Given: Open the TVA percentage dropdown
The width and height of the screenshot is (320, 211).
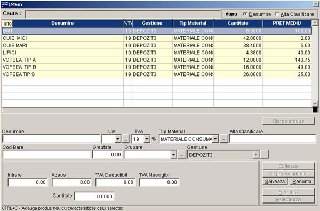Looking at the screenshot, I should tap(147, 139).
